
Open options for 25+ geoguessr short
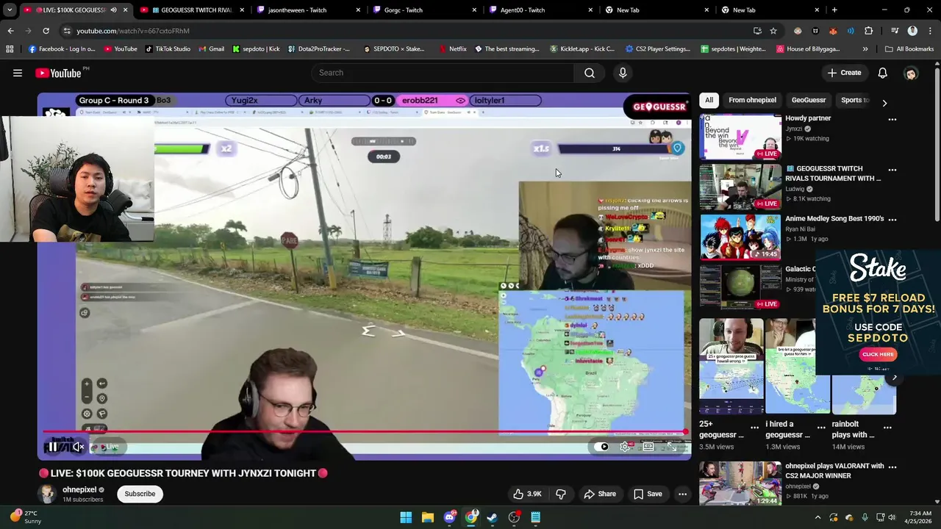click(x=754, y=427)
